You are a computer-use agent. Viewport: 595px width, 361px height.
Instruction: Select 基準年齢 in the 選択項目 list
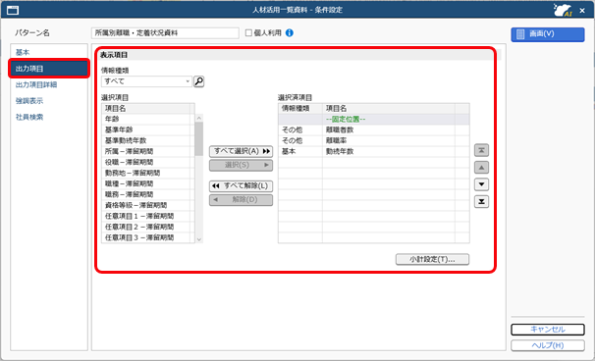[148, 129]
